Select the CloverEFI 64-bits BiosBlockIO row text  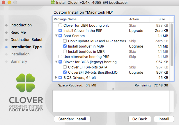click(x=93, y=73)
